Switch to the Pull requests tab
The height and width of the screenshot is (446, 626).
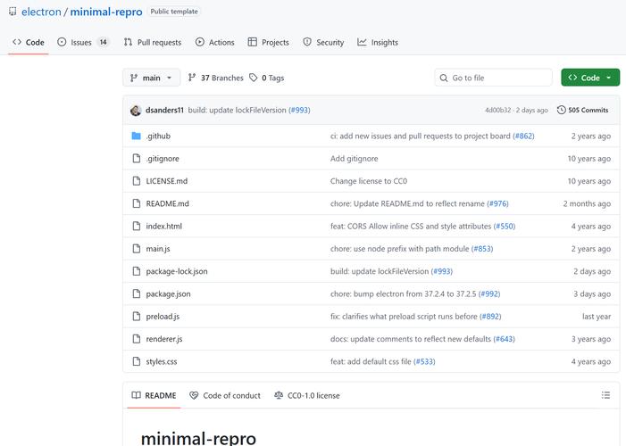point(152,42)
